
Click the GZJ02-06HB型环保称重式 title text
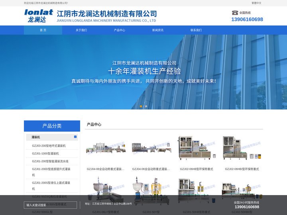point(197,169)
